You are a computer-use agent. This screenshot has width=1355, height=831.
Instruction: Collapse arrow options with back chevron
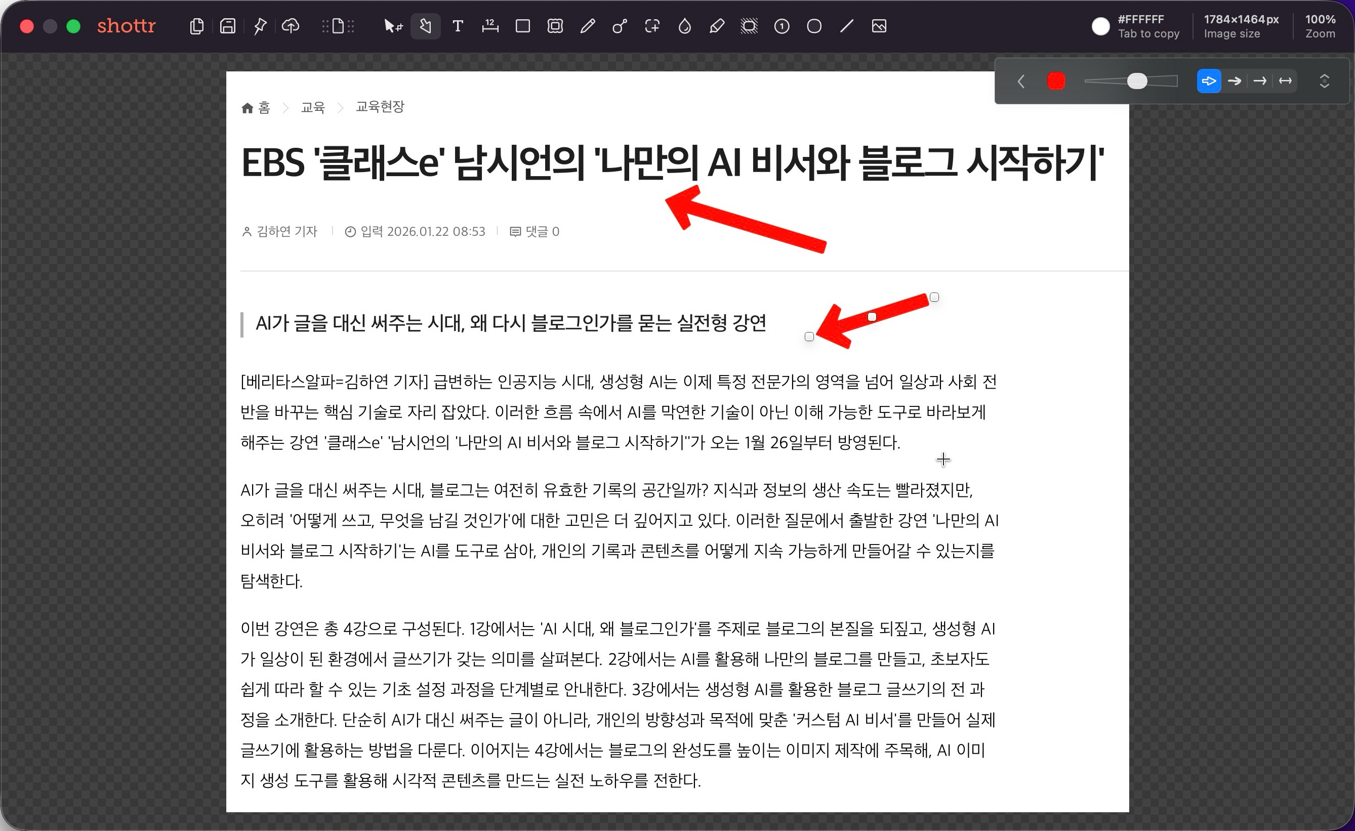point(1021,81)
